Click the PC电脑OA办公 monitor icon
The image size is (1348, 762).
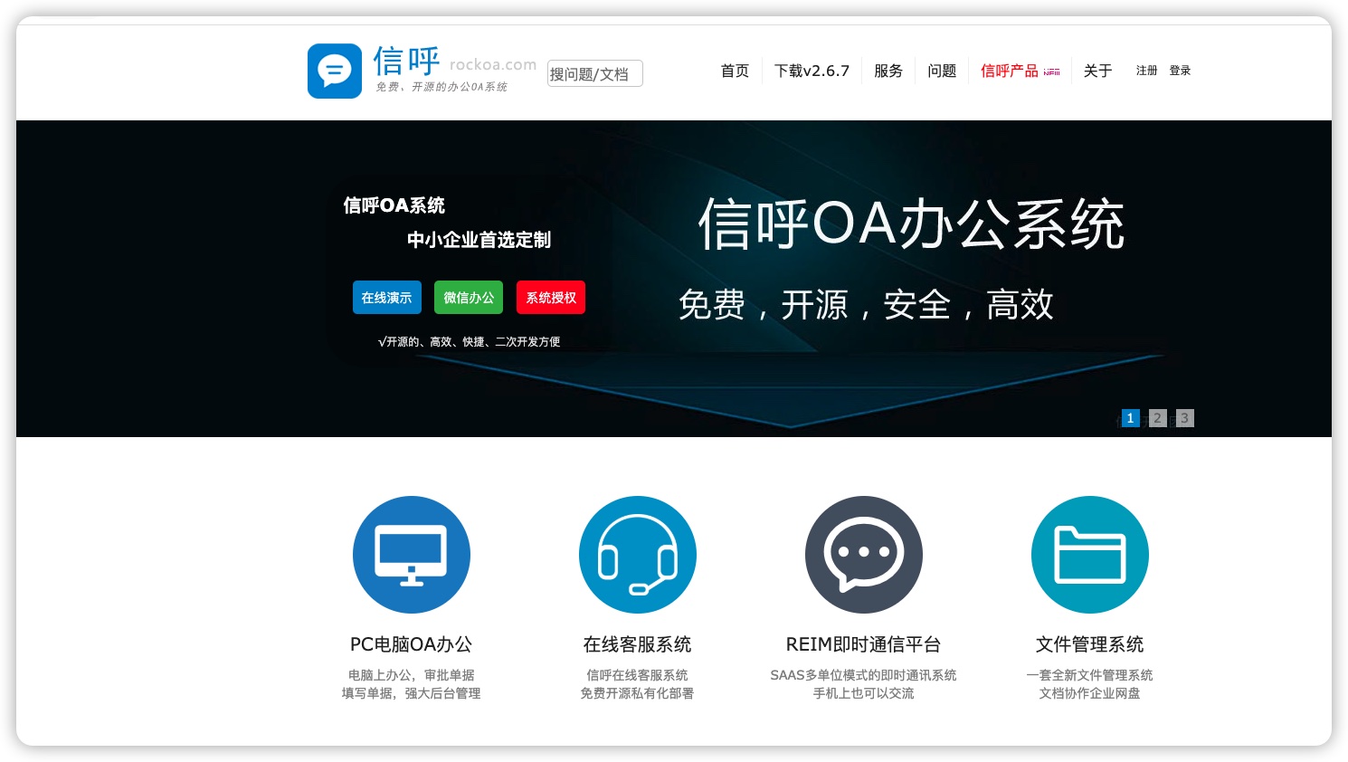click(412, 555)
